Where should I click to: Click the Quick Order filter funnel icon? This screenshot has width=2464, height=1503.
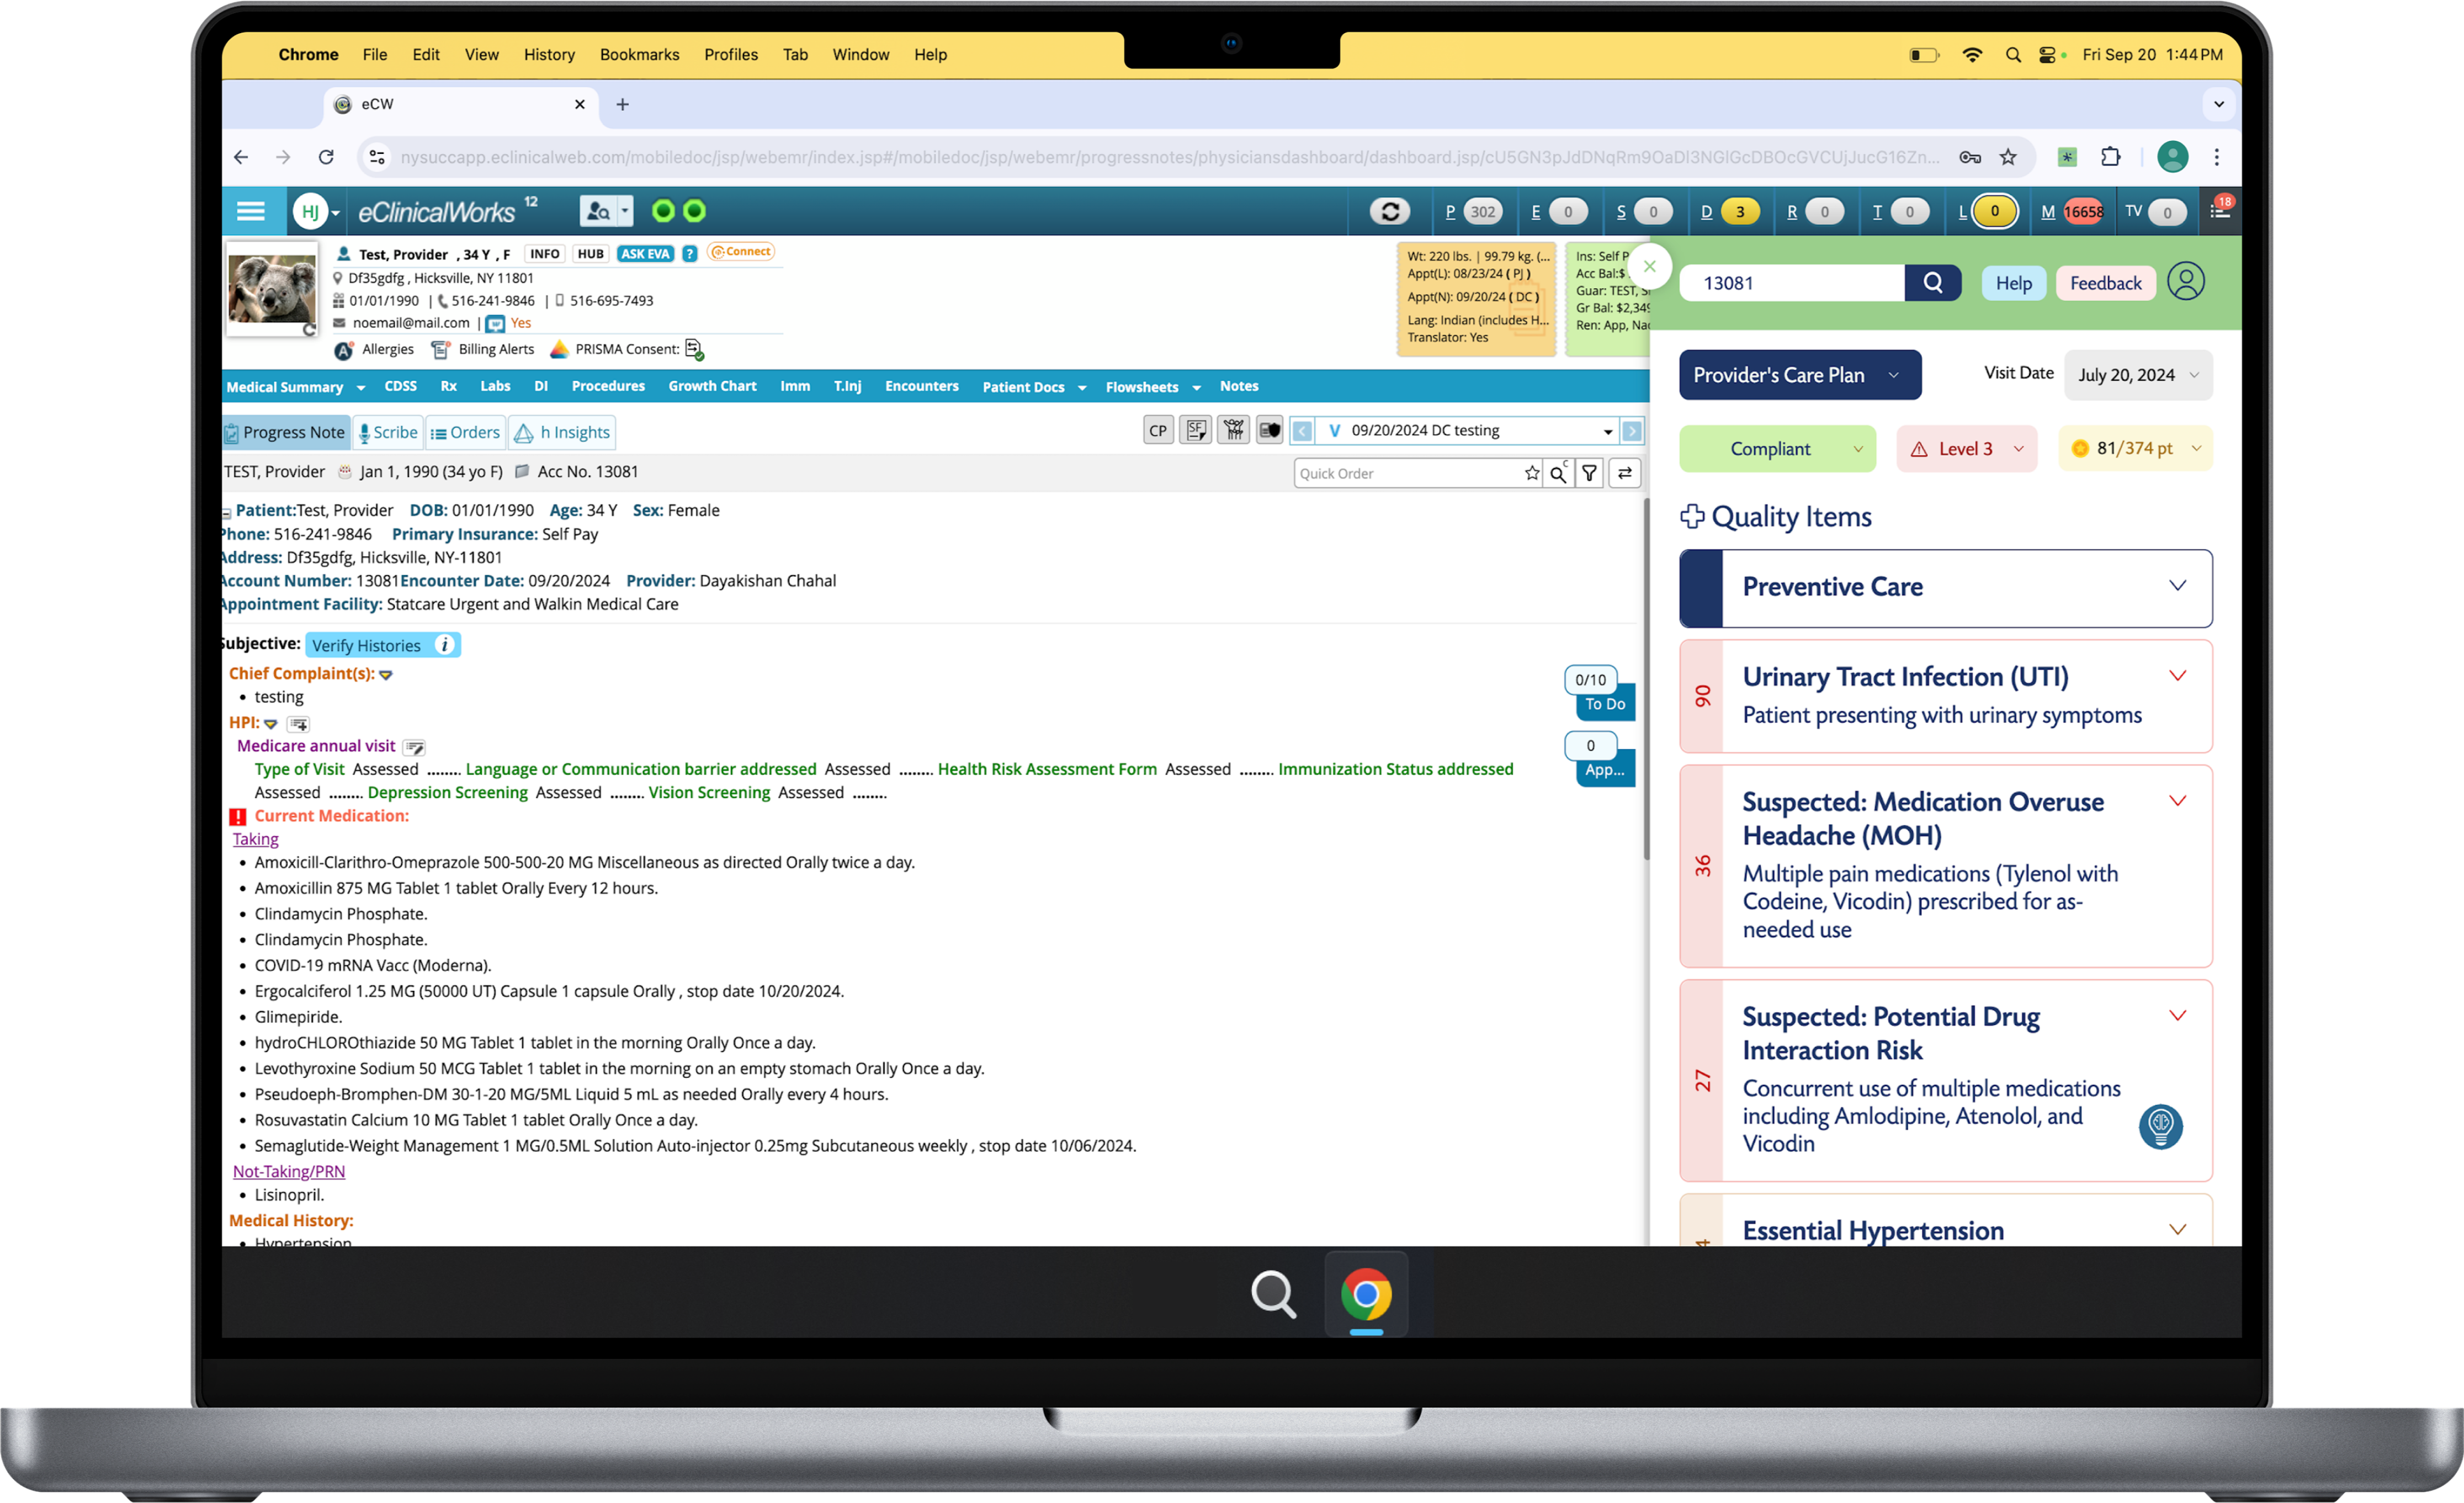tap(1589, 473)
